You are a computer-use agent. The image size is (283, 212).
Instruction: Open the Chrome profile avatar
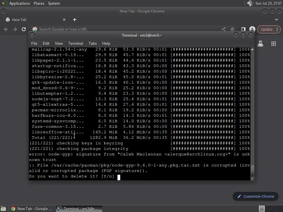[252, 29]
